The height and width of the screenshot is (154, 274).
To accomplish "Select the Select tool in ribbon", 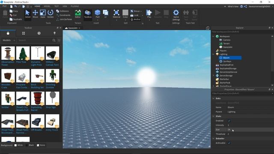I will point(27,14).
